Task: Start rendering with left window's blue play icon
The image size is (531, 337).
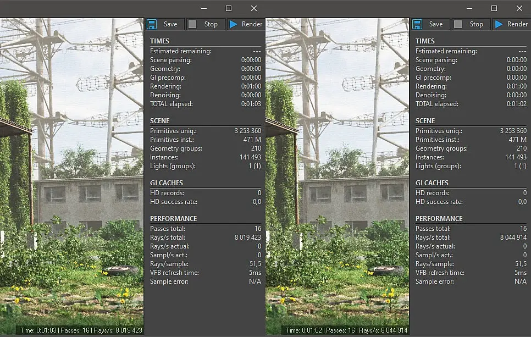Action: point(233,24)
